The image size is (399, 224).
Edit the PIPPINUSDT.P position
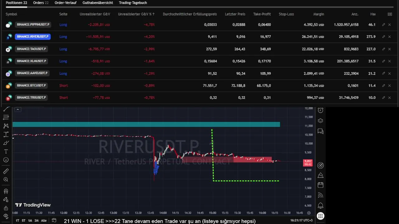(x=383, y=25)
